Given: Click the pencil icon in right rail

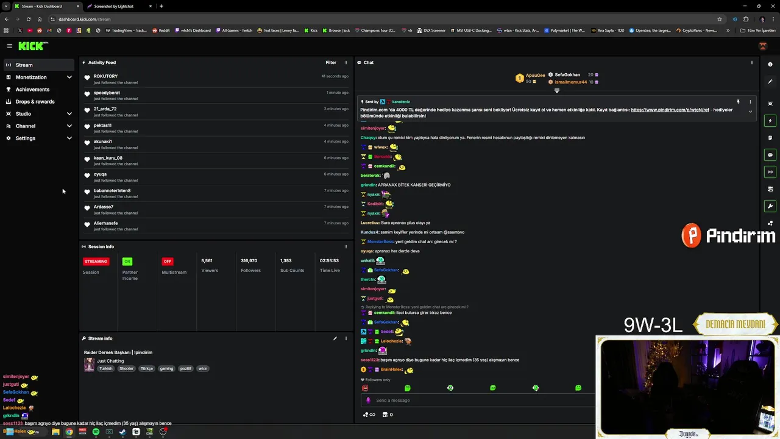Looking at the screenshot, I should (x=770, y=82).
